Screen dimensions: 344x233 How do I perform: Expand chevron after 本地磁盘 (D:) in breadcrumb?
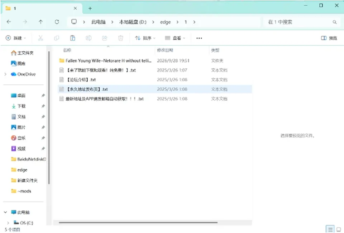tap(153, 22)
